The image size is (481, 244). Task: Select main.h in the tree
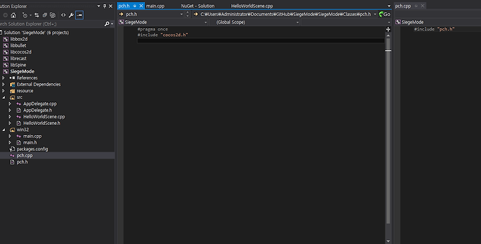(30, 142)
